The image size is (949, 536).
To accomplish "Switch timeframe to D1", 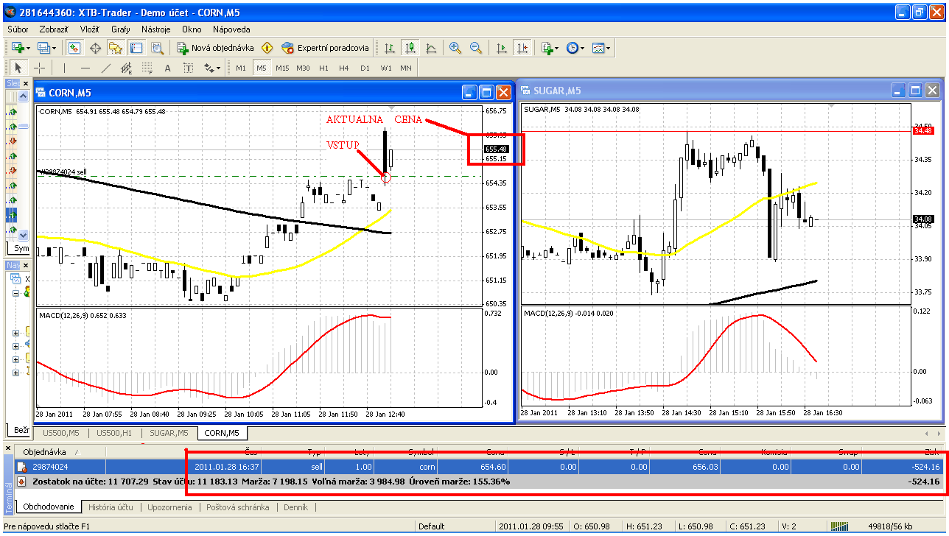I will (365, 68).
